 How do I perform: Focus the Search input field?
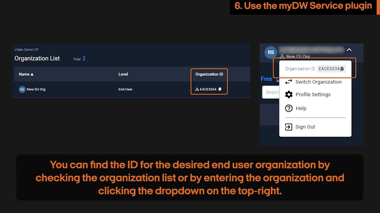pos(271,92)
